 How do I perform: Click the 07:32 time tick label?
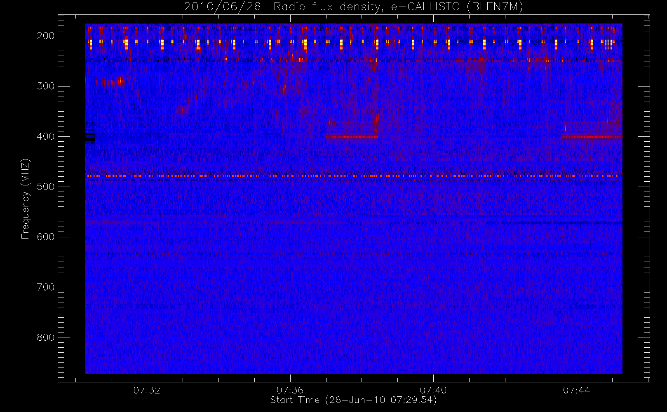(147, 390)
